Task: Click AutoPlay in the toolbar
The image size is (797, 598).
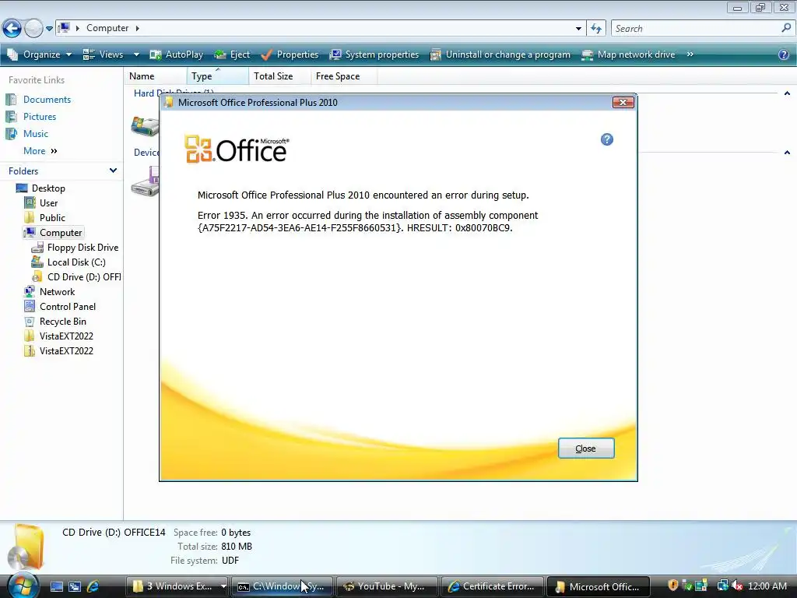Action: click(177, 55)
